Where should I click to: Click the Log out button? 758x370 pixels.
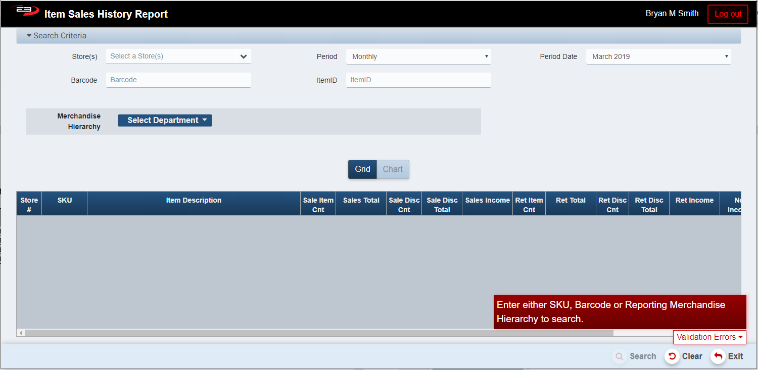728,14
